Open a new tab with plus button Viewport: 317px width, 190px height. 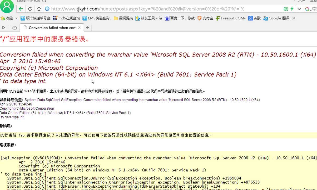pyautogui.click(x=88, y=28)
